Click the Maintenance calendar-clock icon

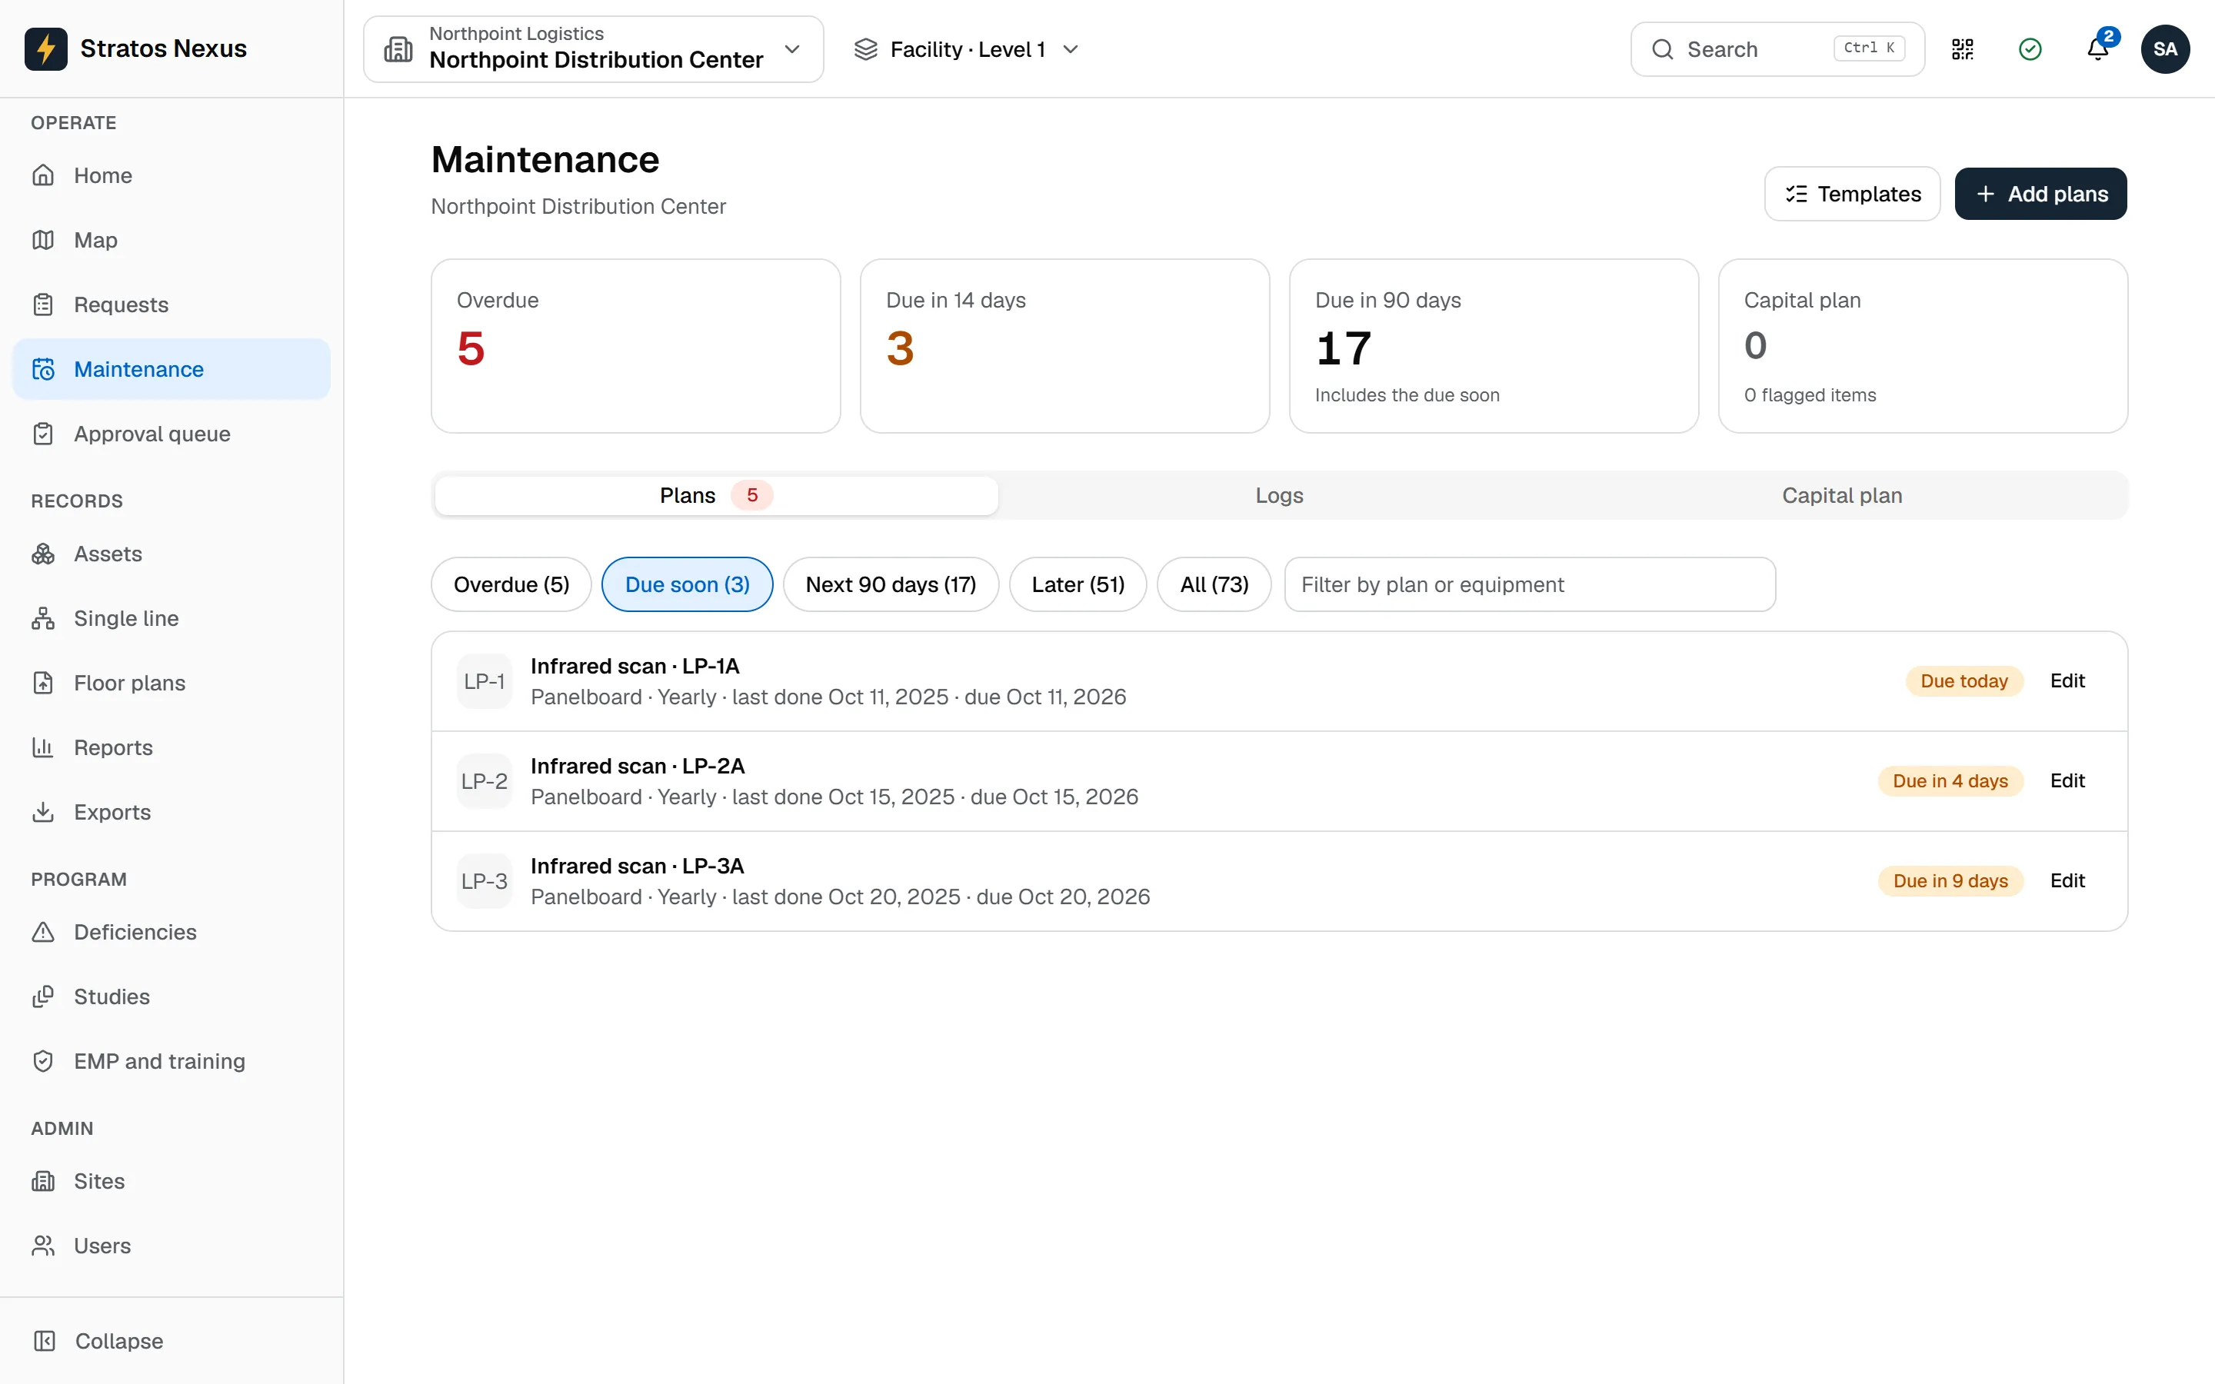(43, 369)
